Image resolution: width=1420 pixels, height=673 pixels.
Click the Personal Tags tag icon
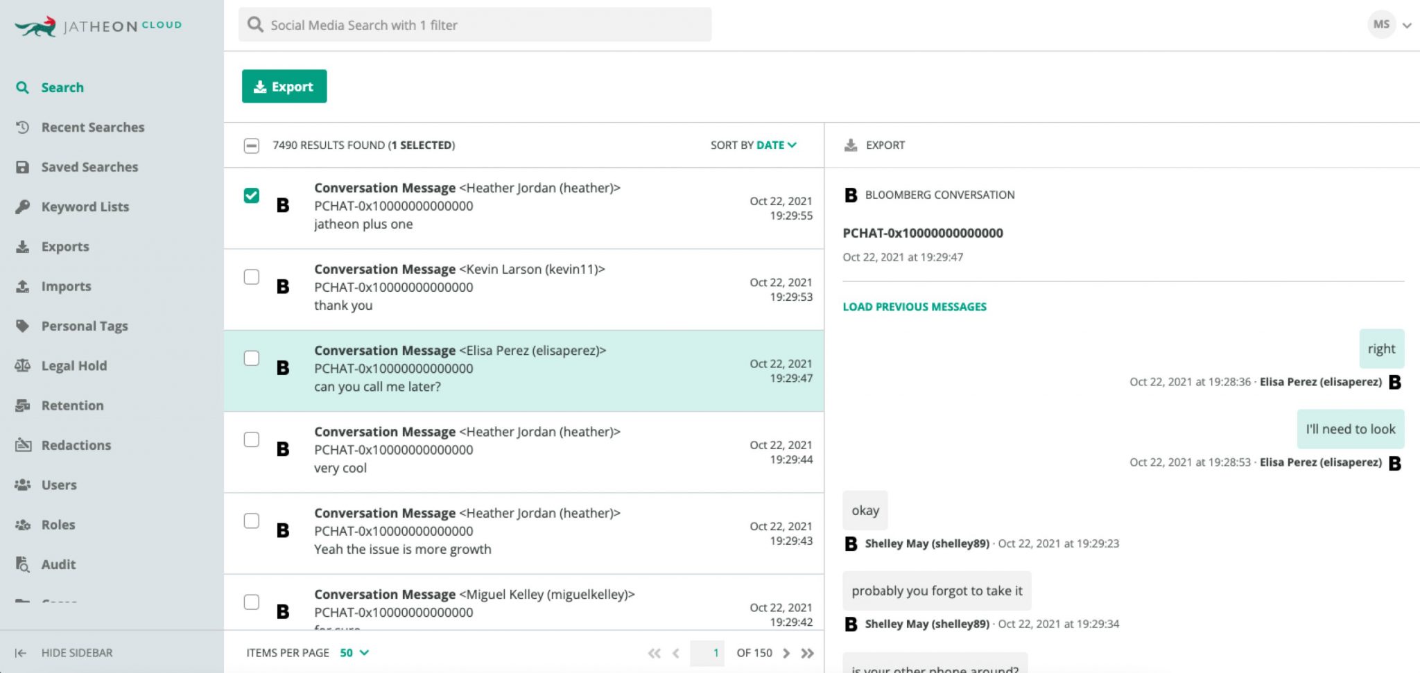click(22, 326)
